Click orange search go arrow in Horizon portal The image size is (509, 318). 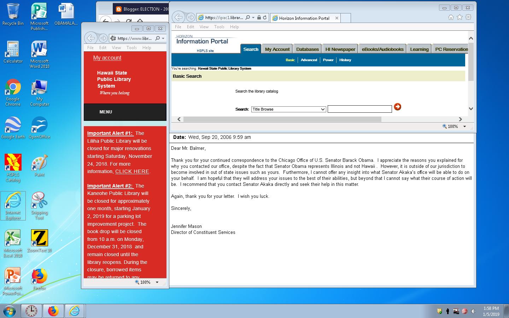[398, 107]
